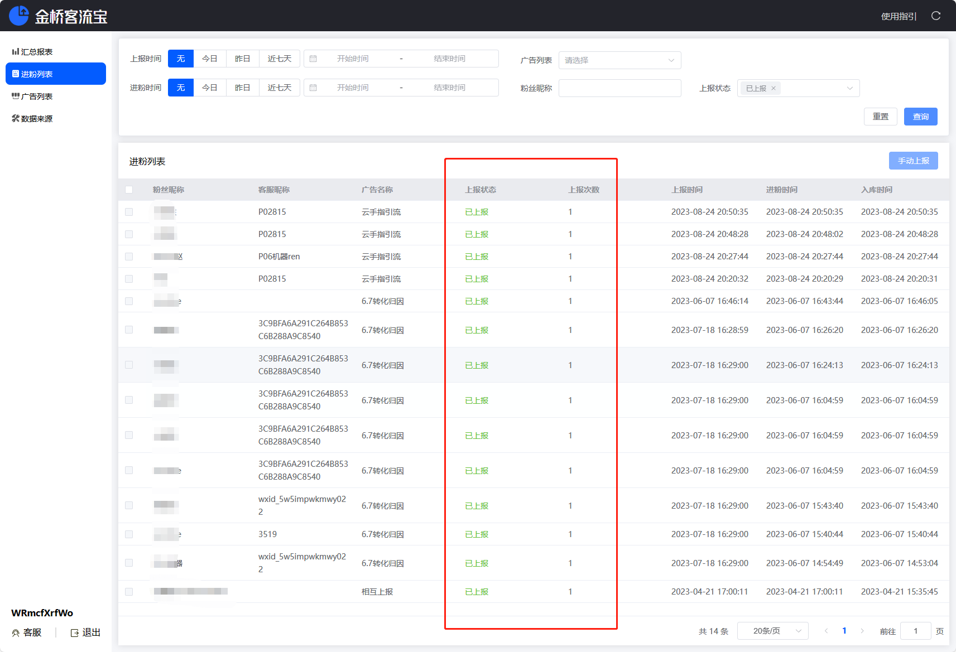
Task: Click the refresh icon in top bar
Action: 936,16
